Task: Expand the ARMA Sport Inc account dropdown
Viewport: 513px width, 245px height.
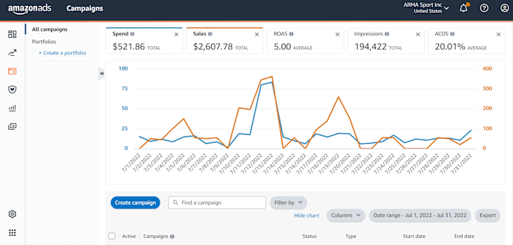Action: click(426, 8)
